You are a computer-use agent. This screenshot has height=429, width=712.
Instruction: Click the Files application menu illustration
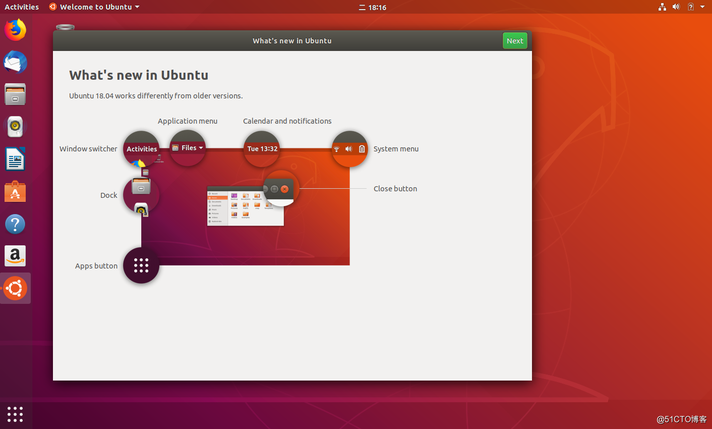(x=188, y=148)
